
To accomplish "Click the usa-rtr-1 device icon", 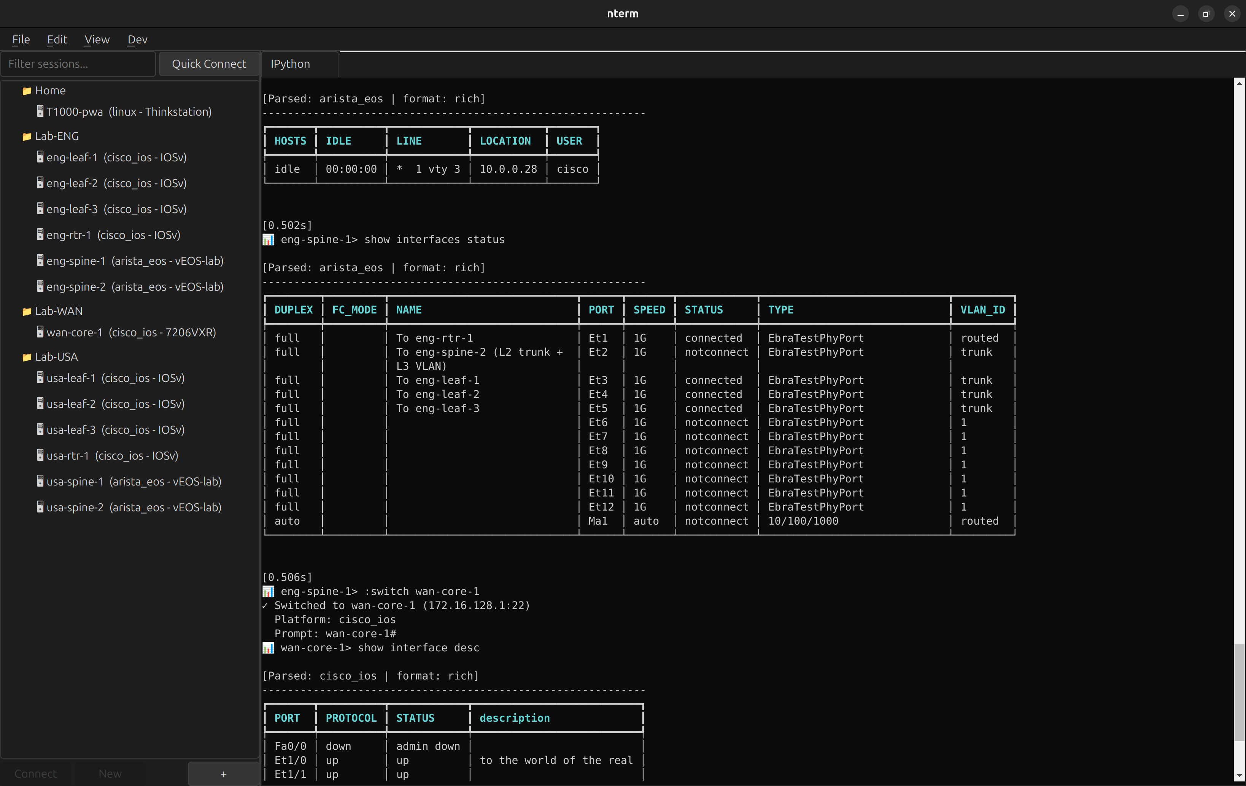I will pos(40,455).
